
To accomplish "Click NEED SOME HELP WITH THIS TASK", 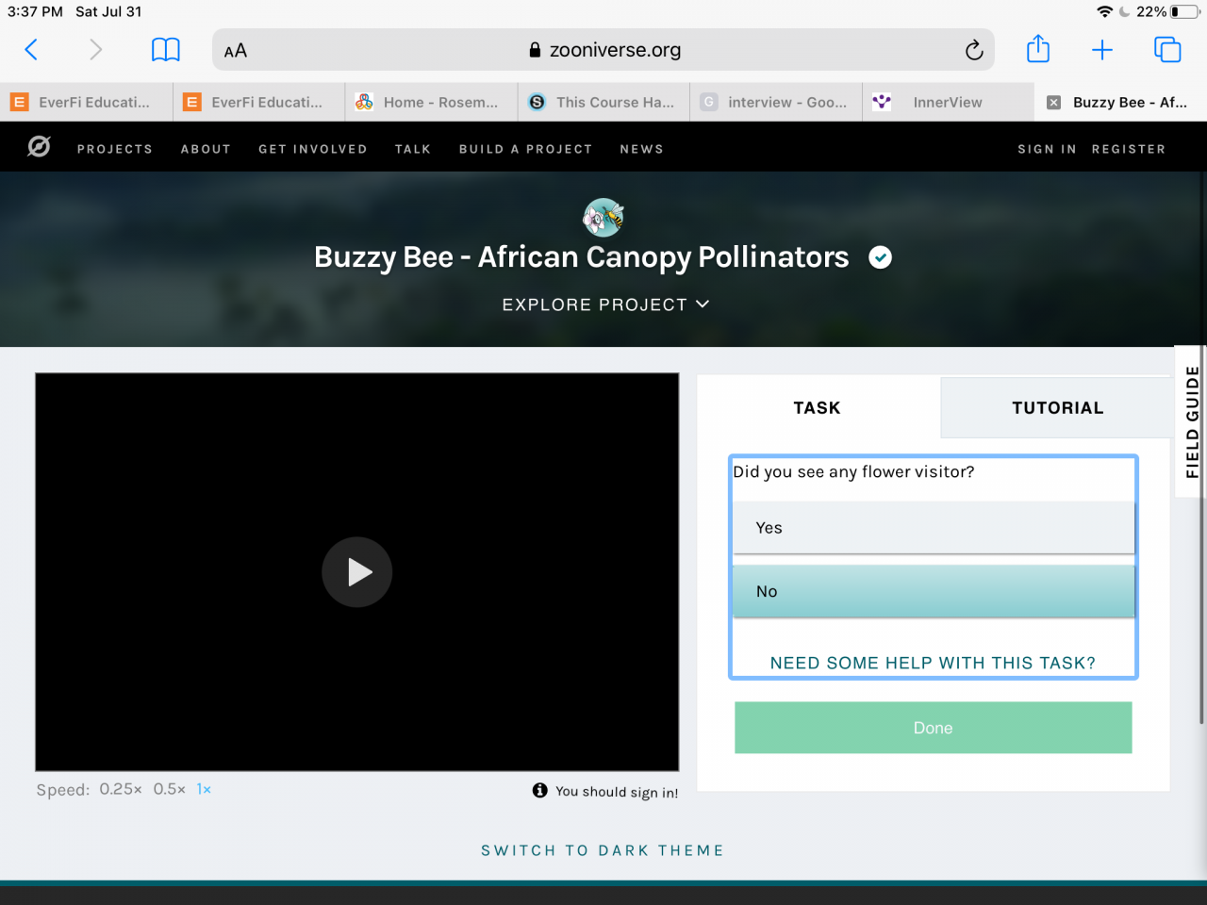I will [x=933, y=663].
